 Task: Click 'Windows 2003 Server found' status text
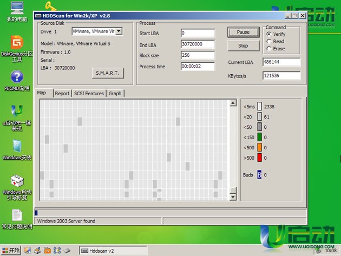(66, 221)
